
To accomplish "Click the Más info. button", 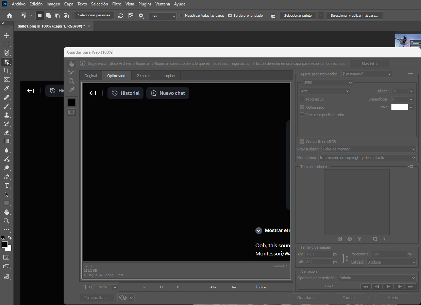I will point(370,63).
